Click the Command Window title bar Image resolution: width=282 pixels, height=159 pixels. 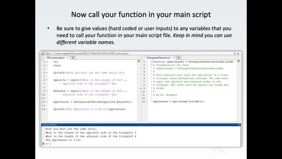pyautogui.click(x=141, y=125)
